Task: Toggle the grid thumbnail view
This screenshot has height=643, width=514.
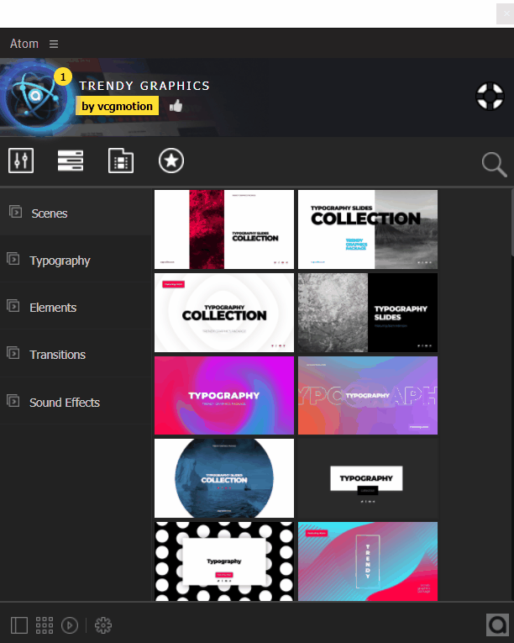Action: point(45,625)
